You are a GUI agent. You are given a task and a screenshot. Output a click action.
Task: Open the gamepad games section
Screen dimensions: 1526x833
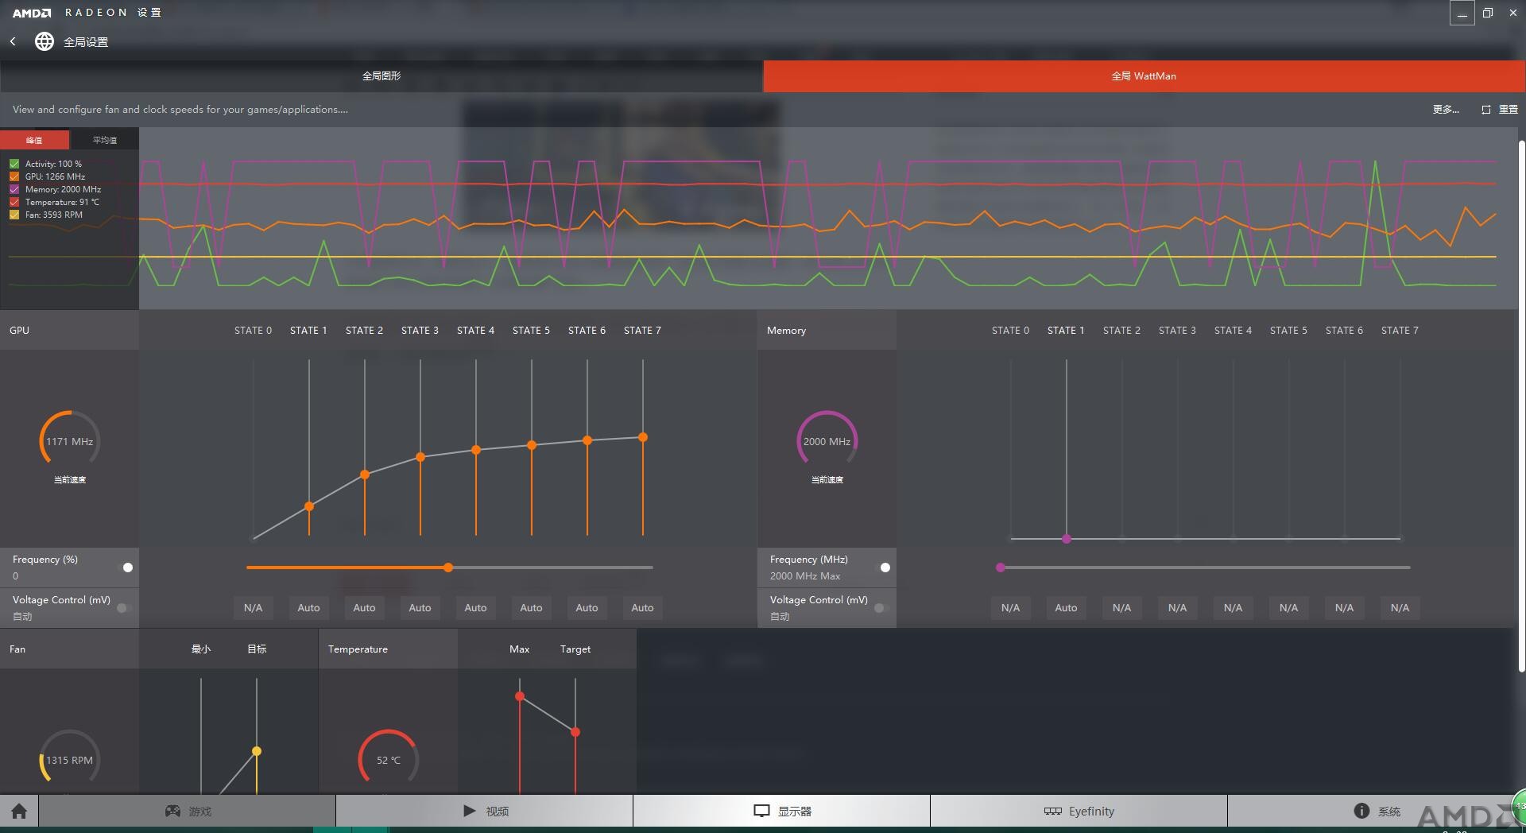172,811
